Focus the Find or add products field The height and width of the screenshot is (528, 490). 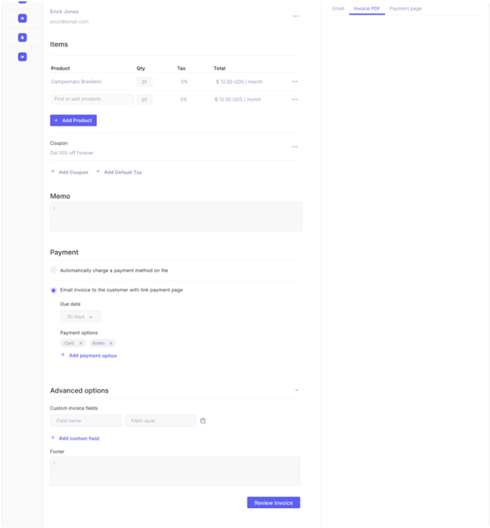92,99
